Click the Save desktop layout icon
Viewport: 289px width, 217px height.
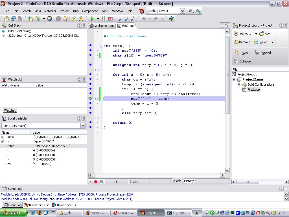pyautogui.click(x=192, y=11)
